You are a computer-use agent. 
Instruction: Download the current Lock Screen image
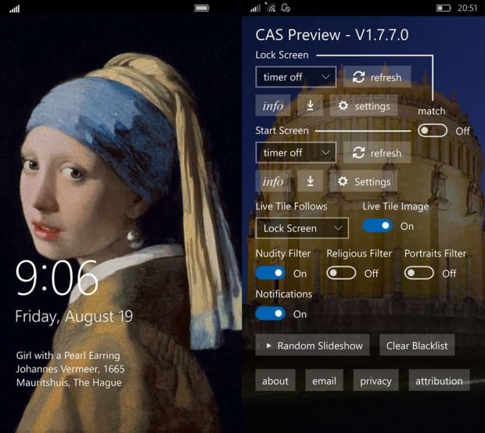[311, 106]
